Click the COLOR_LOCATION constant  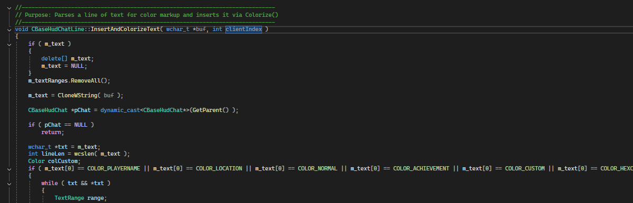(x=219, y=168)
